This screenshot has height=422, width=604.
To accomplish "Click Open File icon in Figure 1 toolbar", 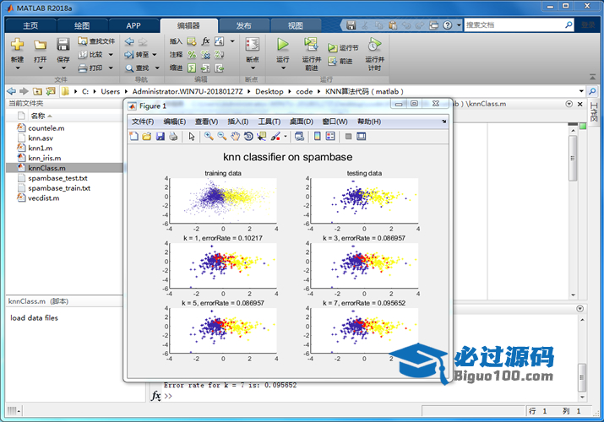I will point(147,136).
